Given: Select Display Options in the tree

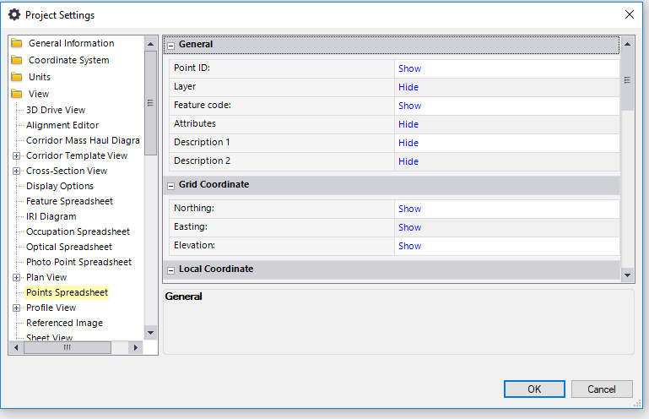Looking at the screenshot, I should pos(60,186).
